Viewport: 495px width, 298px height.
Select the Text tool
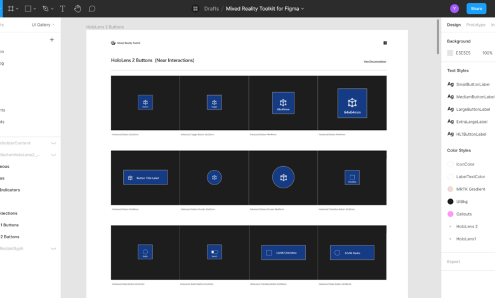pos(62,9)
